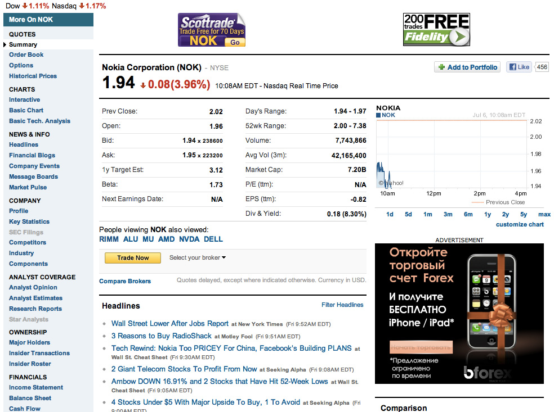Open Competitors in sidebar
Viewport: 554px width, 412px height.
(28, 242)
